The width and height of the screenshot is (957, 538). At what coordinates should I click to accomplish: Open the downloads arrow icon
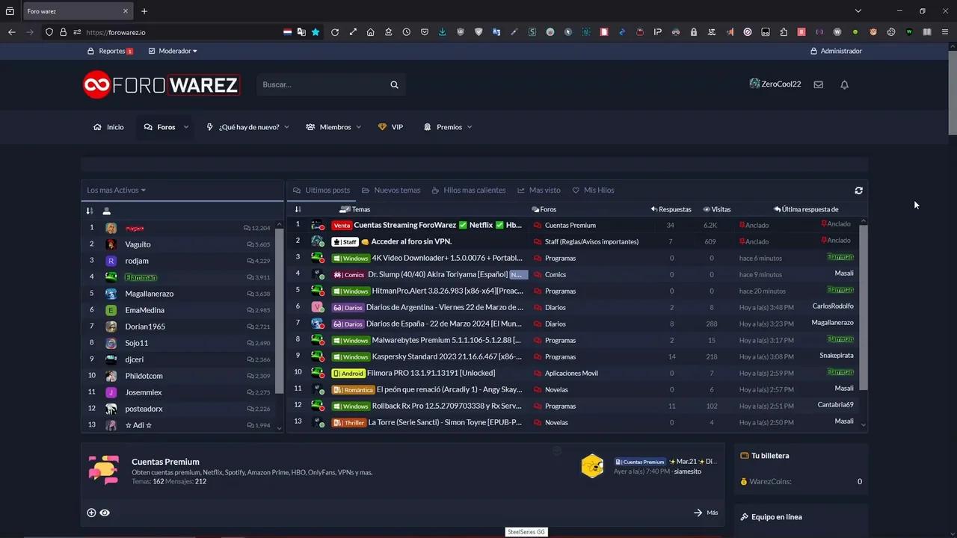442,32
